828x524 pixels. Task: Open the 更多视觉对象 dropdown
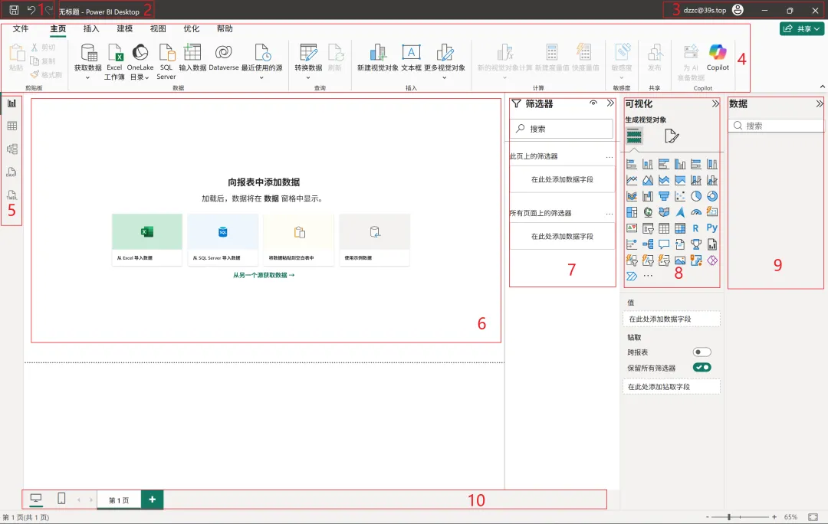click(445, 78)
